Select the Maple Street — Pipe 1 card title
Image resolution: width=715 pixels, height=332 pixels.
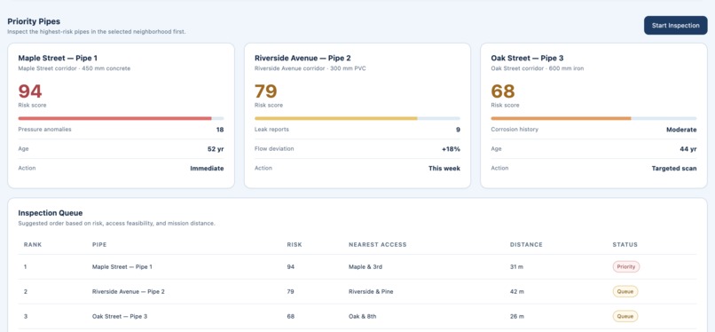58,59
